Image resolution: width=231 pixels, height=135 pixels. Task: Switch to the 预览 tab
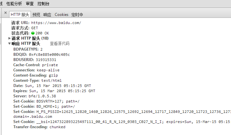36,15
